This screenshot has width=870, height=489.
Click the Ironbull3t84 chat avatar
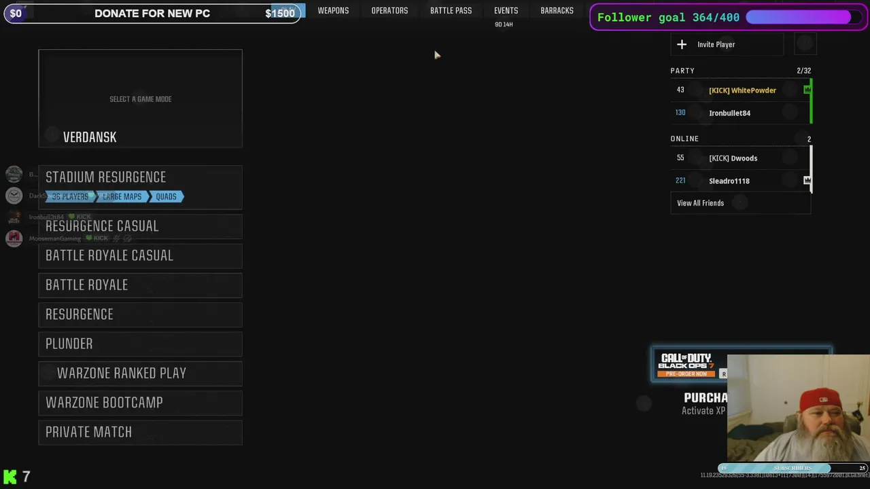(14, 217)
